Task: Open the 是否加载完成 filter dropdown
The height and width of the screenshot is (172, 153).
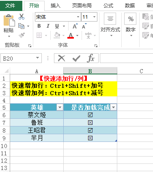Action: coord(114,107)
